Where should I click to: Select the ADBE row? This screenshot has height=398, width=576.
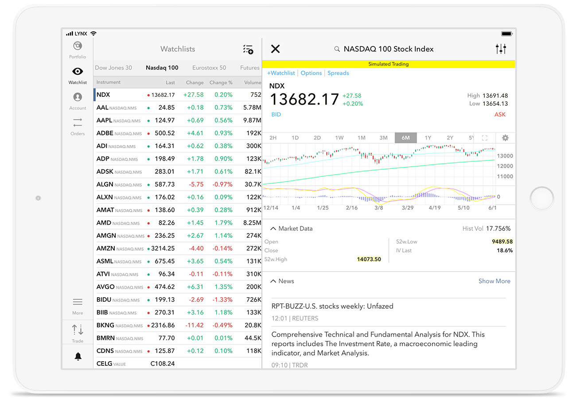click(x=178, y=133)
